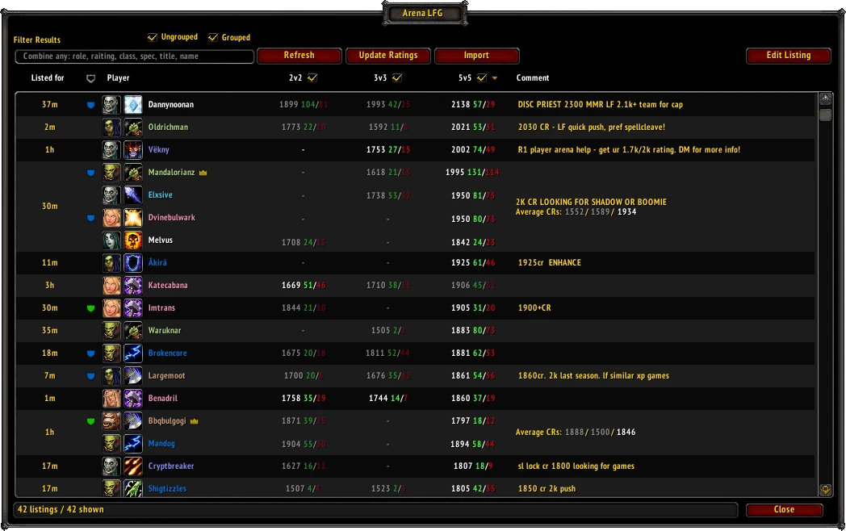The image size is (846, 531).
Task: Click the shield column header icon
Action: click(x=90, y=78)
